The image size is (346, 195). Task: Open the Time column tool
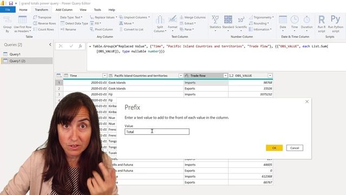pos(294,24)
